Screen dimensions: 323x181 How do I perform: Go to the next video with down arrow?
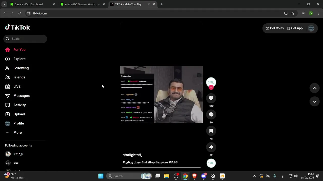click(x=314, y=101)
